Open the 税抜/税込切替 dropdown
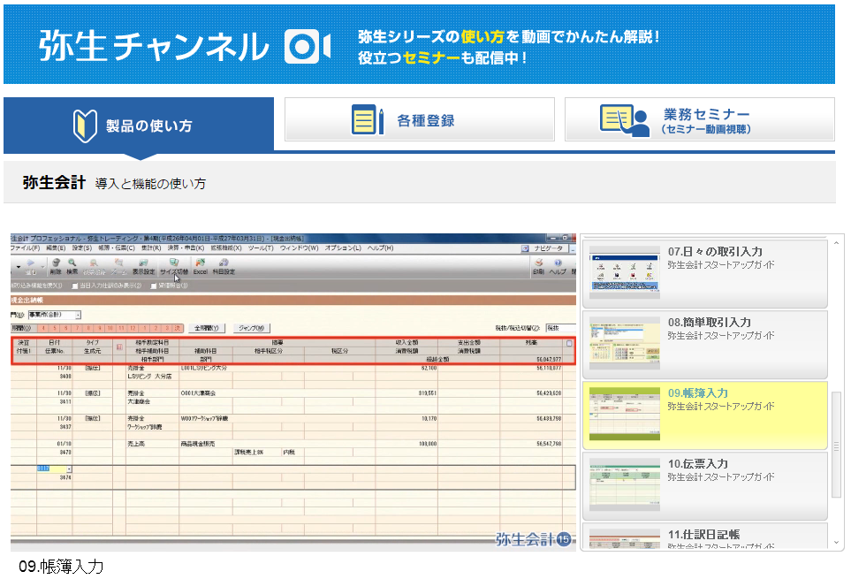Viewport: 851px width, 579px height. click(x=560, y=328)
